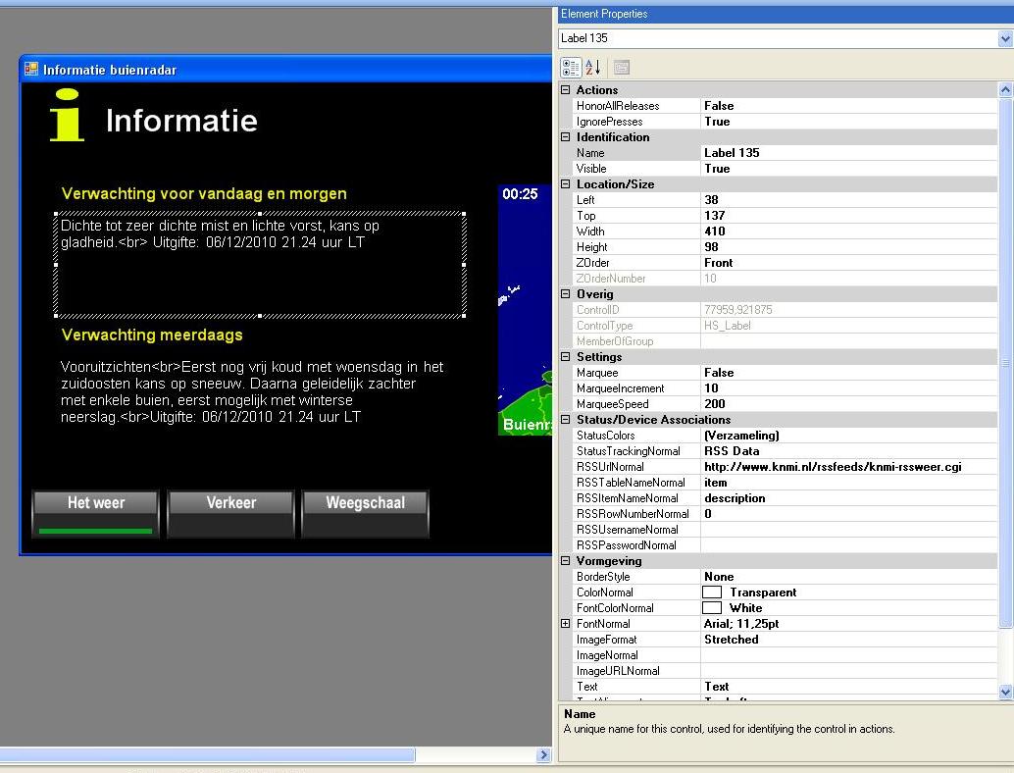The height and width of the screenshot is (773, 1014).
Task: Click the StatusTrackingNormal value RSS Data
Action: pos(849,451)
